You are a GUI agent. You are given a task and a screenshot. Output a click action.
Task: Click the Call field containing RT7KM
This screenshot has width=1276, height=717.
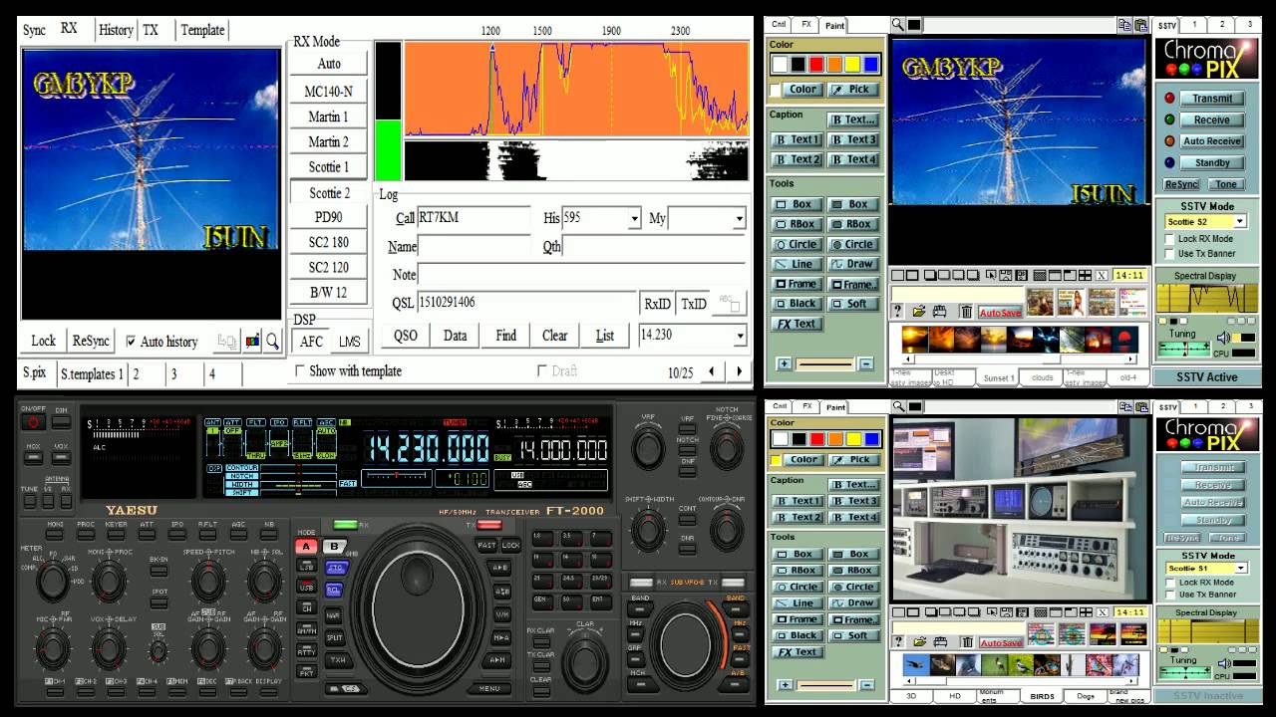[474, 218]
